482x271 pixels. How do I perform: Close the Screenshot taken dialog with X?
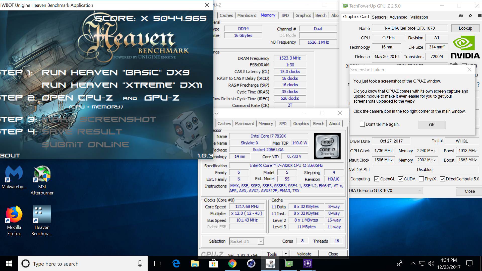[x=469, y=70]
